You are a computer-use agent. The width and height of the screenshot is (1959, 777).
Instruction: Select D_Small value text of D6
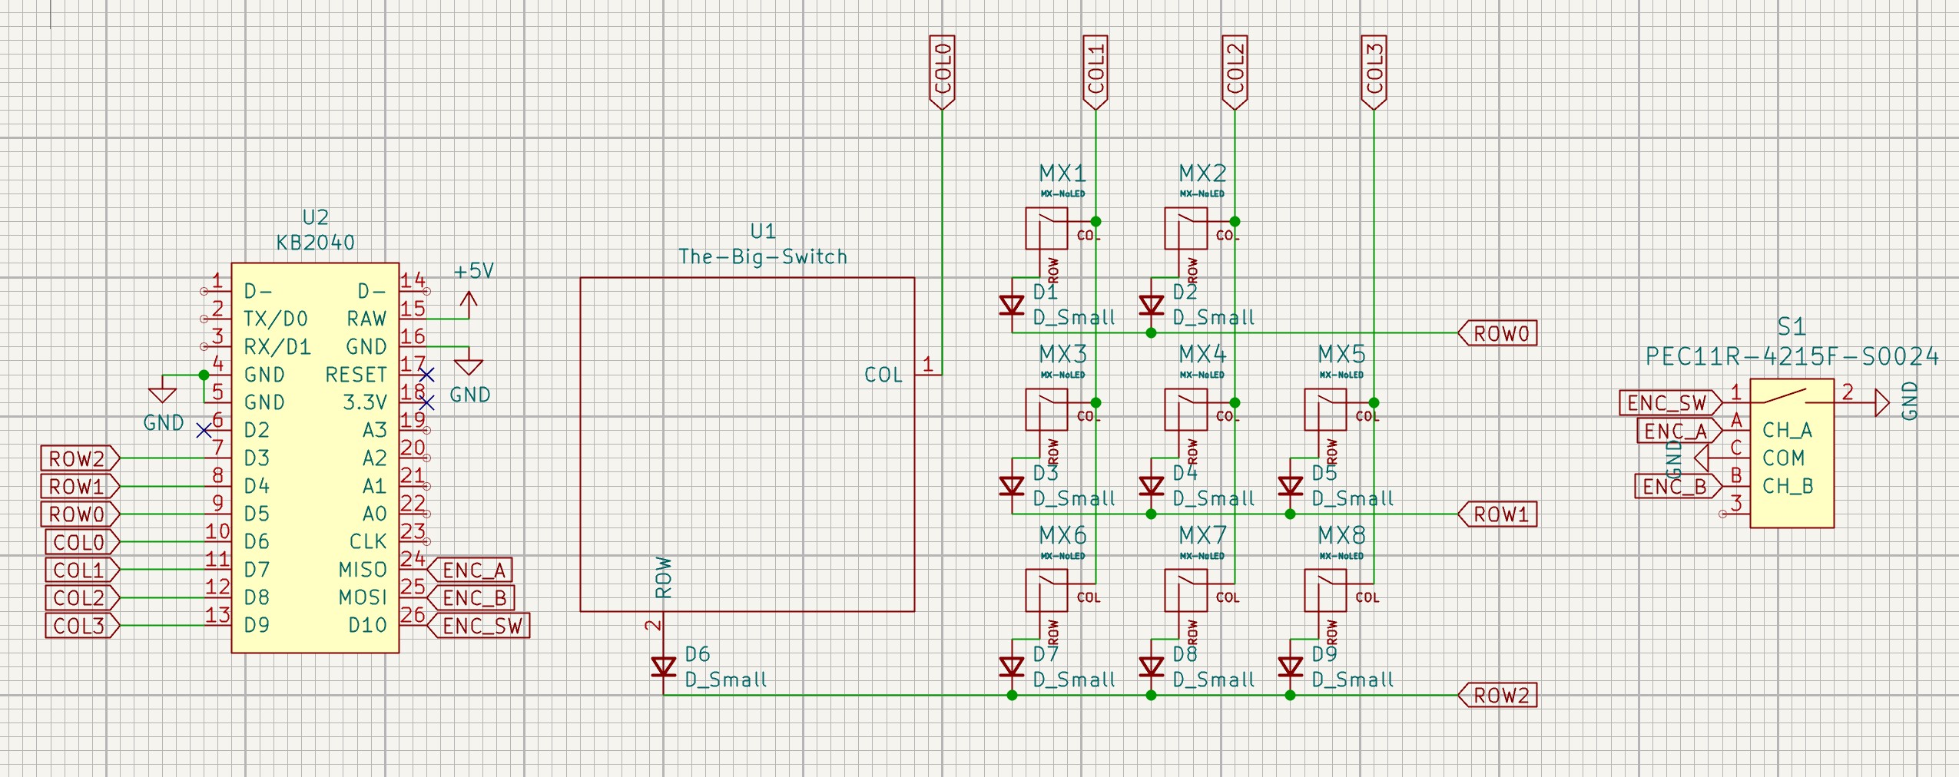[x=726, y=679]
